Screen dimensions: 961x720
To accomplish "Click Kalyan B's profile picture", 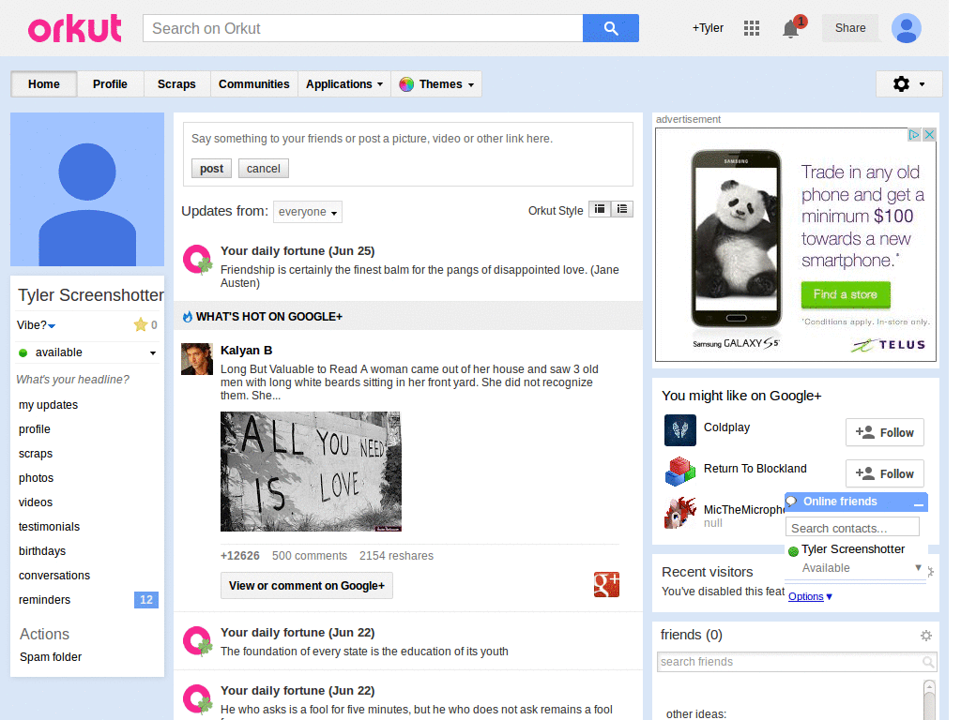I will (197, 359).
